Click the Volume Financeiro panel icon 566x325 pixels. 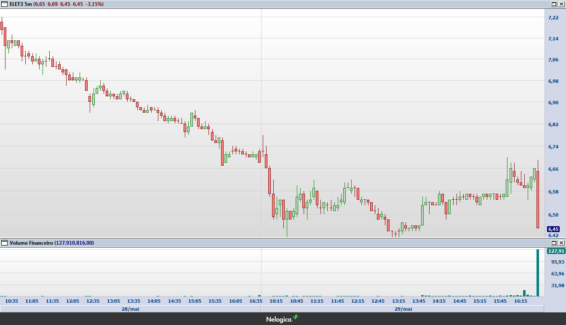5,243
